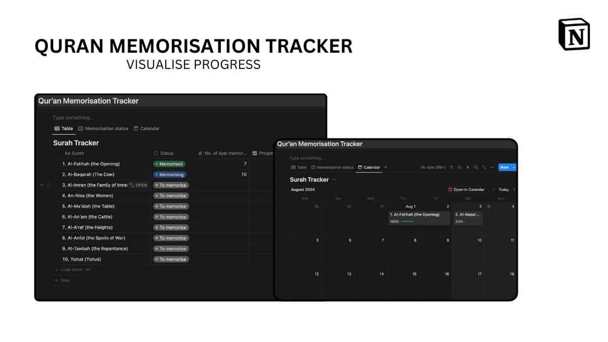Open To memorise status for Al-Imran

(171, 185)
